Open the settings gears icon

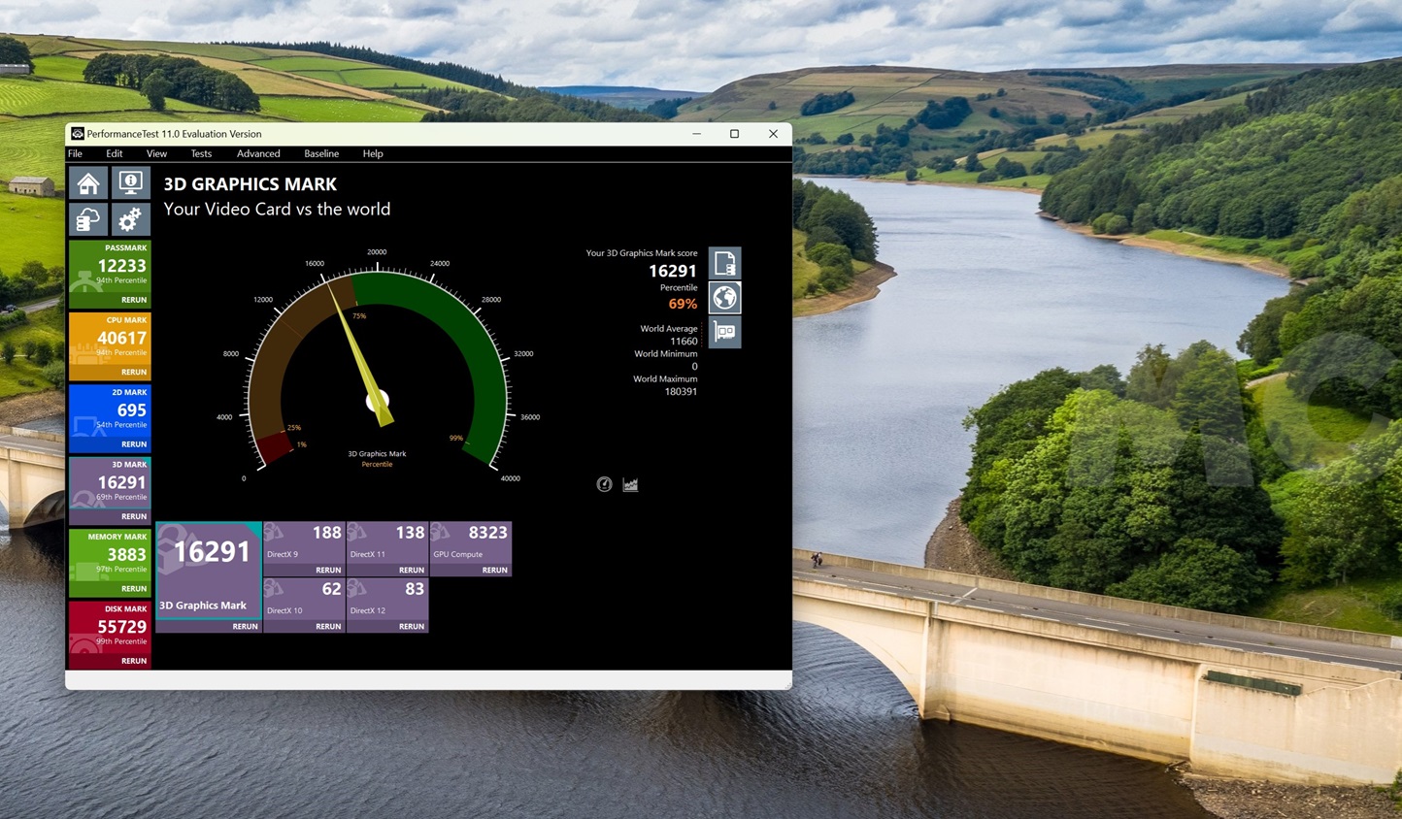(130, 220)
